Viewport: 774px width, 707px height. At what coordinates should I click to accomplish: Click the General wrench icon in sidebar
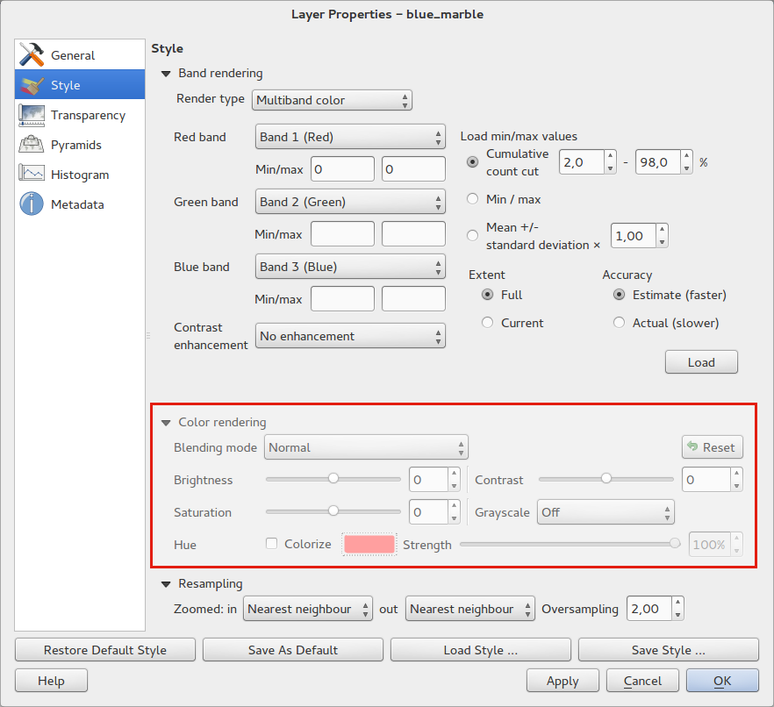point(32,55)
